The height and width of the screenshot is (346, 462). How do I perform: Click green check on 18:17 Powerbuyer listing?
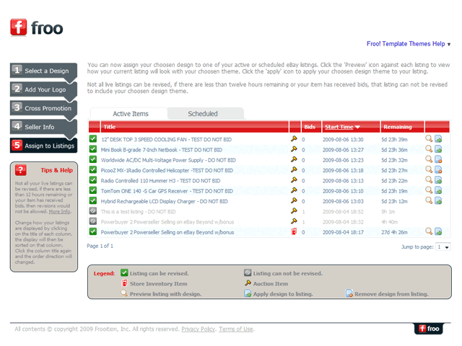(93, 231)
